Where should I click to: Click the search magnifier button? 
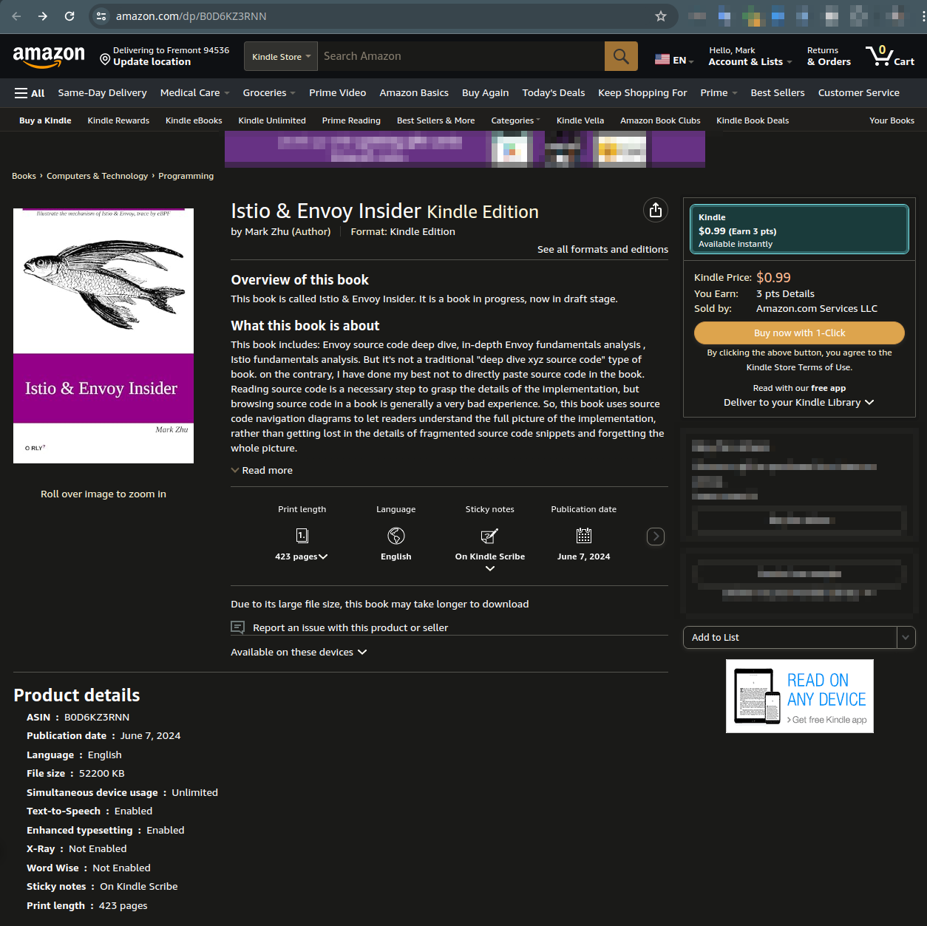tap(621, 56)
